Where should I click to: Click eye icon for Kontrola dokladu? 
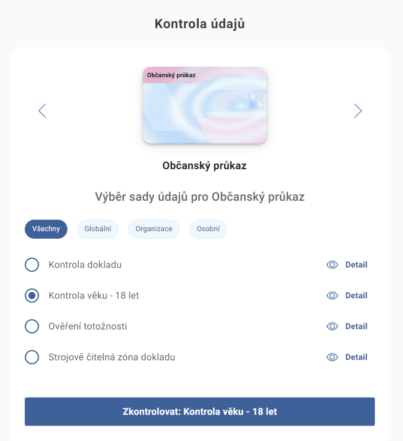(332, 265)
